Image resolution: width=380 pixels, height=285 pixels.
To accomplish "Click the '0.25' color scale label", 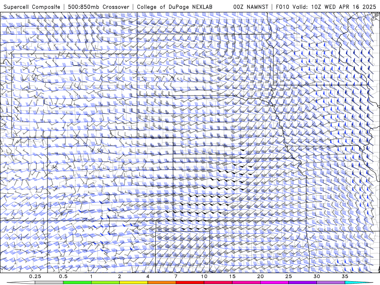I will pos(35,276).
